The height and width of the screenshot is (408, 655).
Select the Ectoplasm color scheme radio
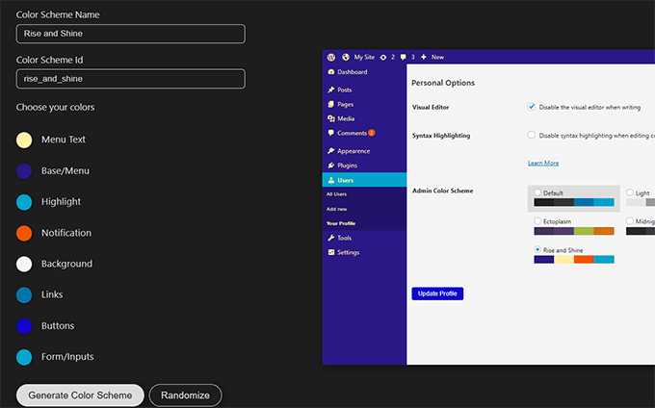tap(537, 220)
